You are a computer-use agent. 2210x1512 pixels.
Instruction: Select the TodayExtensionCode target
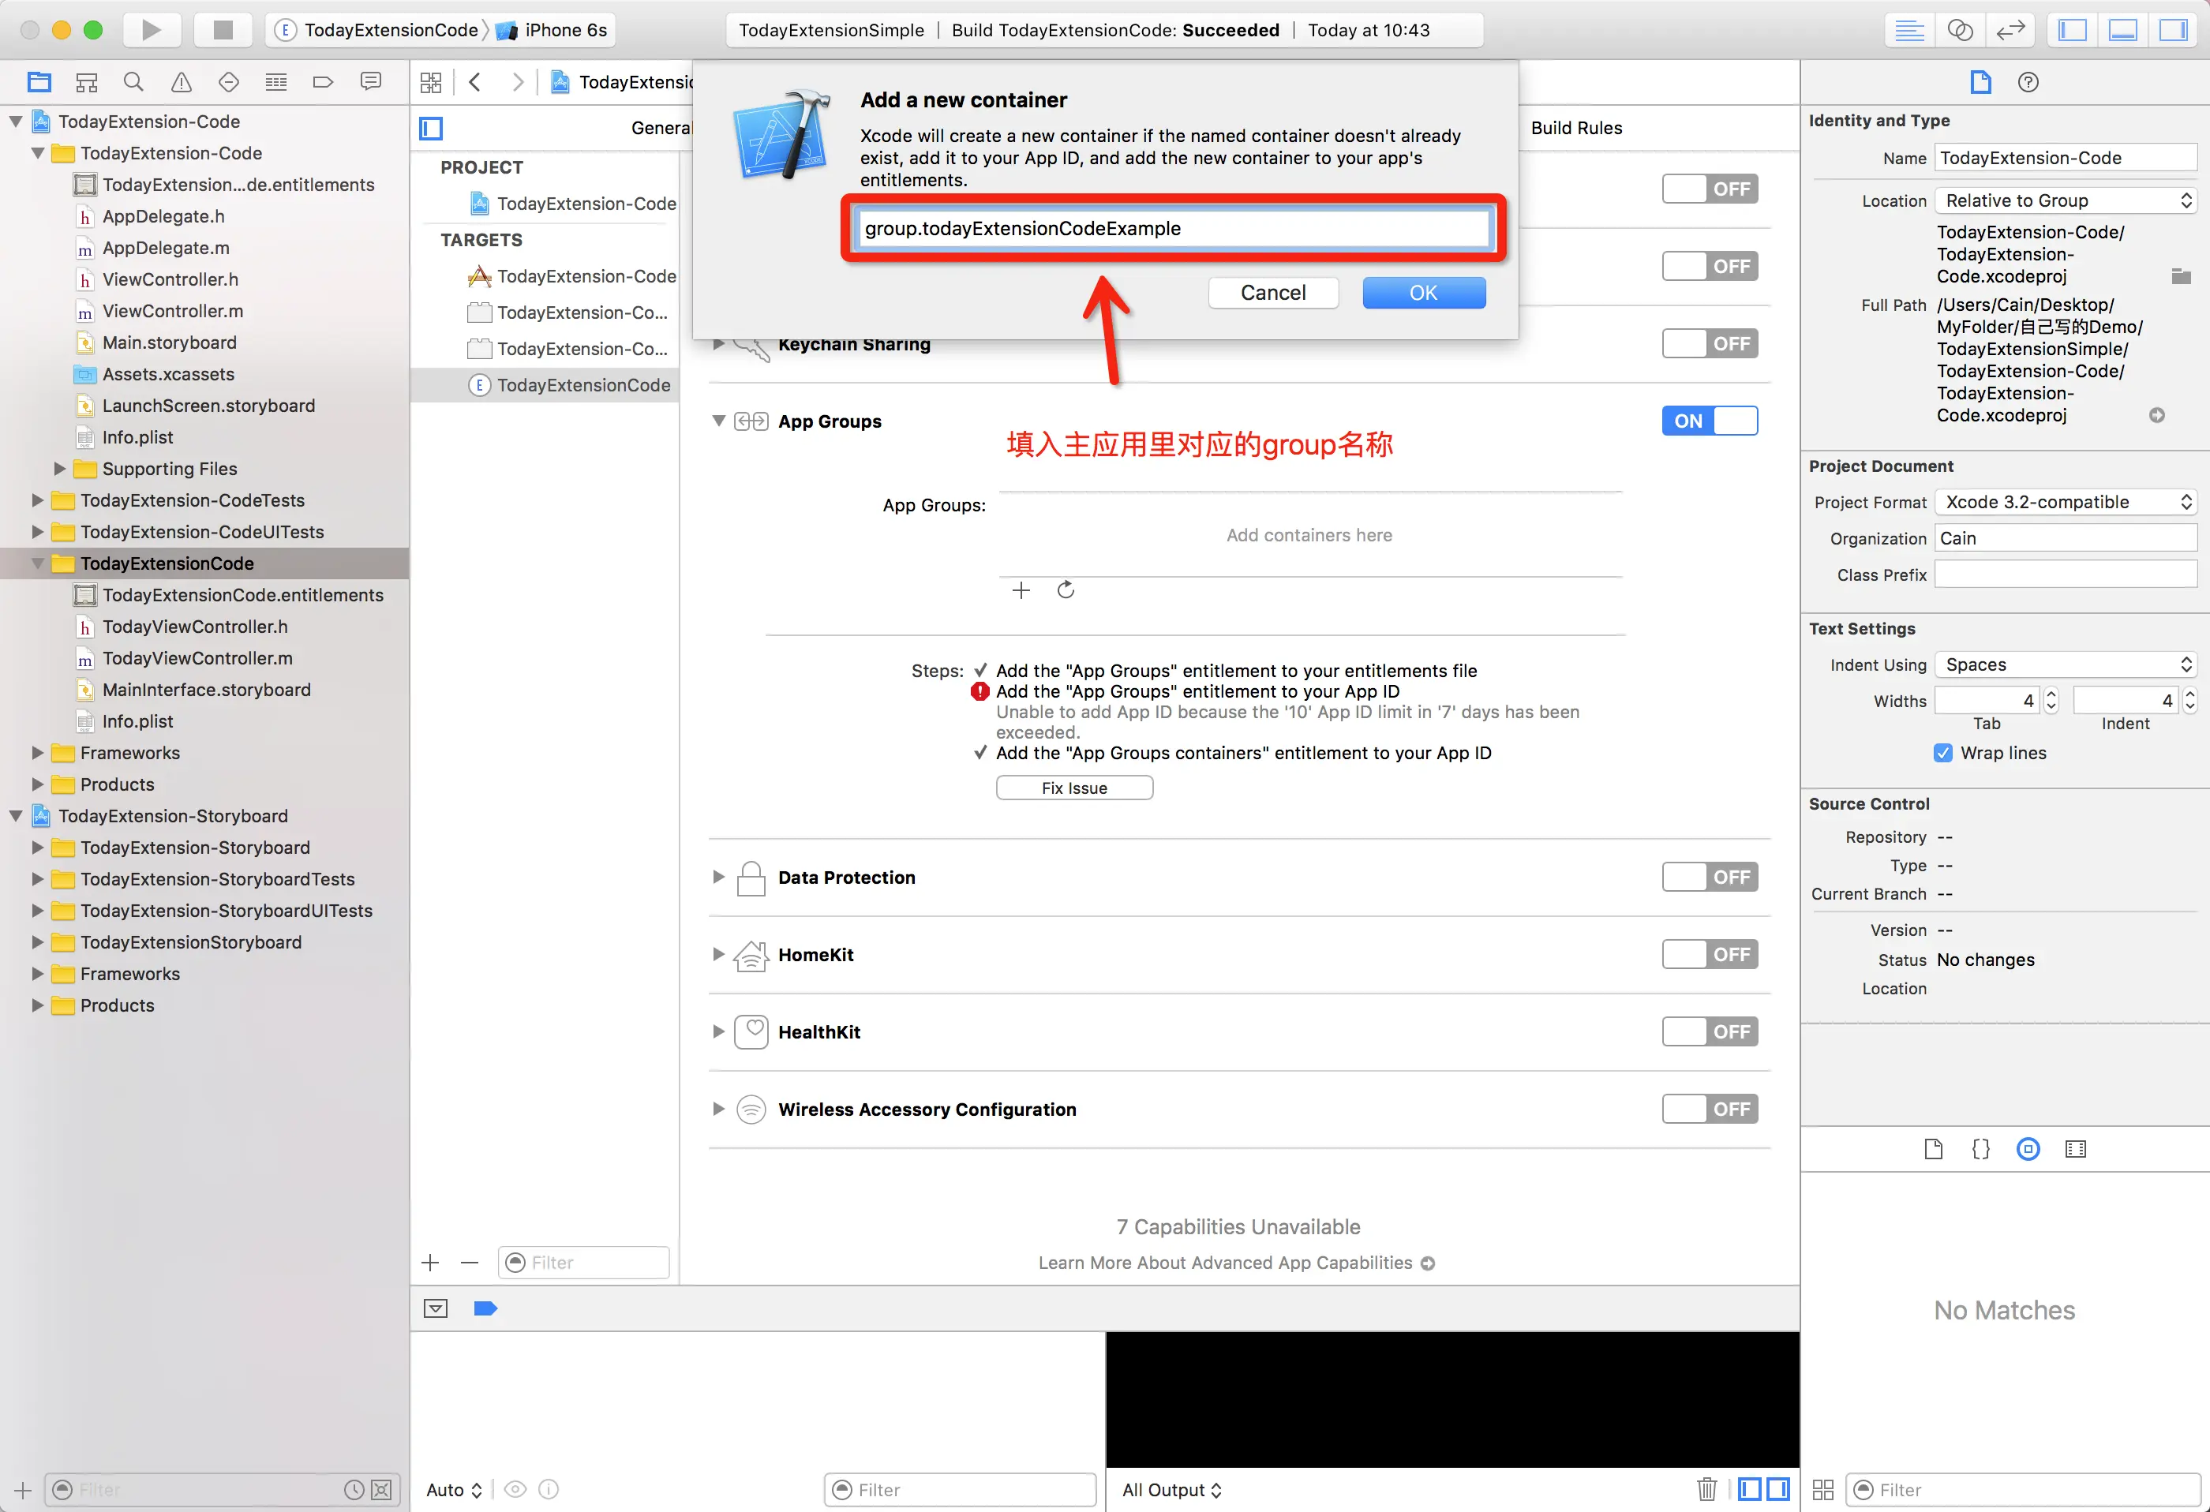click(x=583, y=384)
